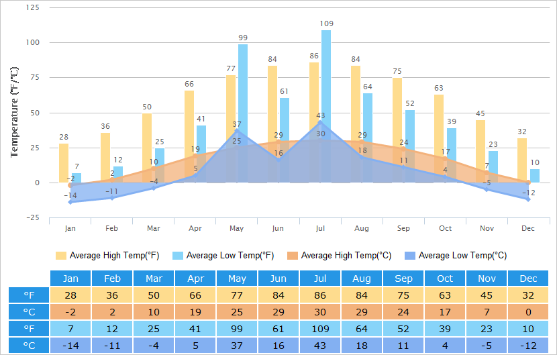Click table cell showing 86 in Jul

320,295
